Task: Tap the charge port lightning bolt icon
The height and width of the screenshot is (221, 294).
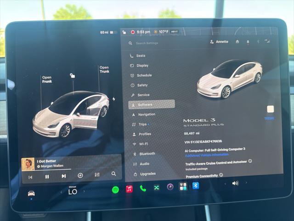Action: coord(114,99)
